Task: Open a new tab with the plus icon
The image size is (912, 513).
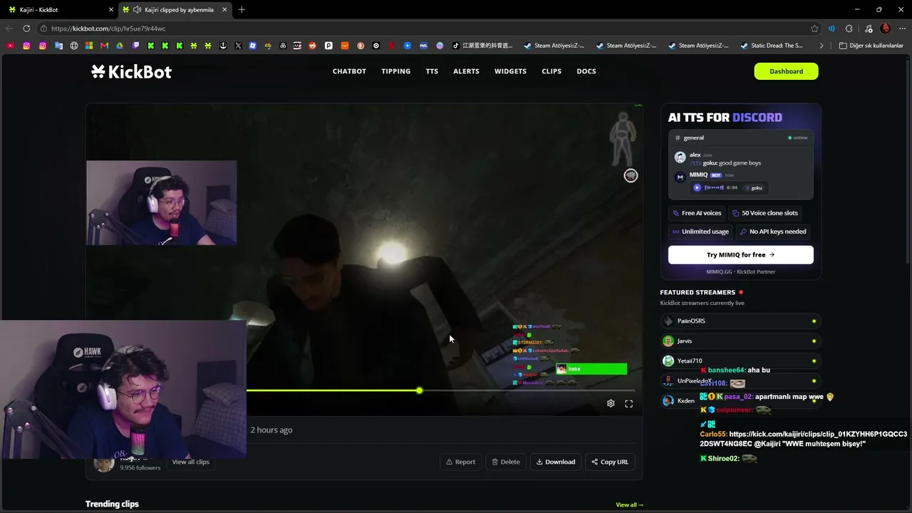Action: click(x=242, y=9)
